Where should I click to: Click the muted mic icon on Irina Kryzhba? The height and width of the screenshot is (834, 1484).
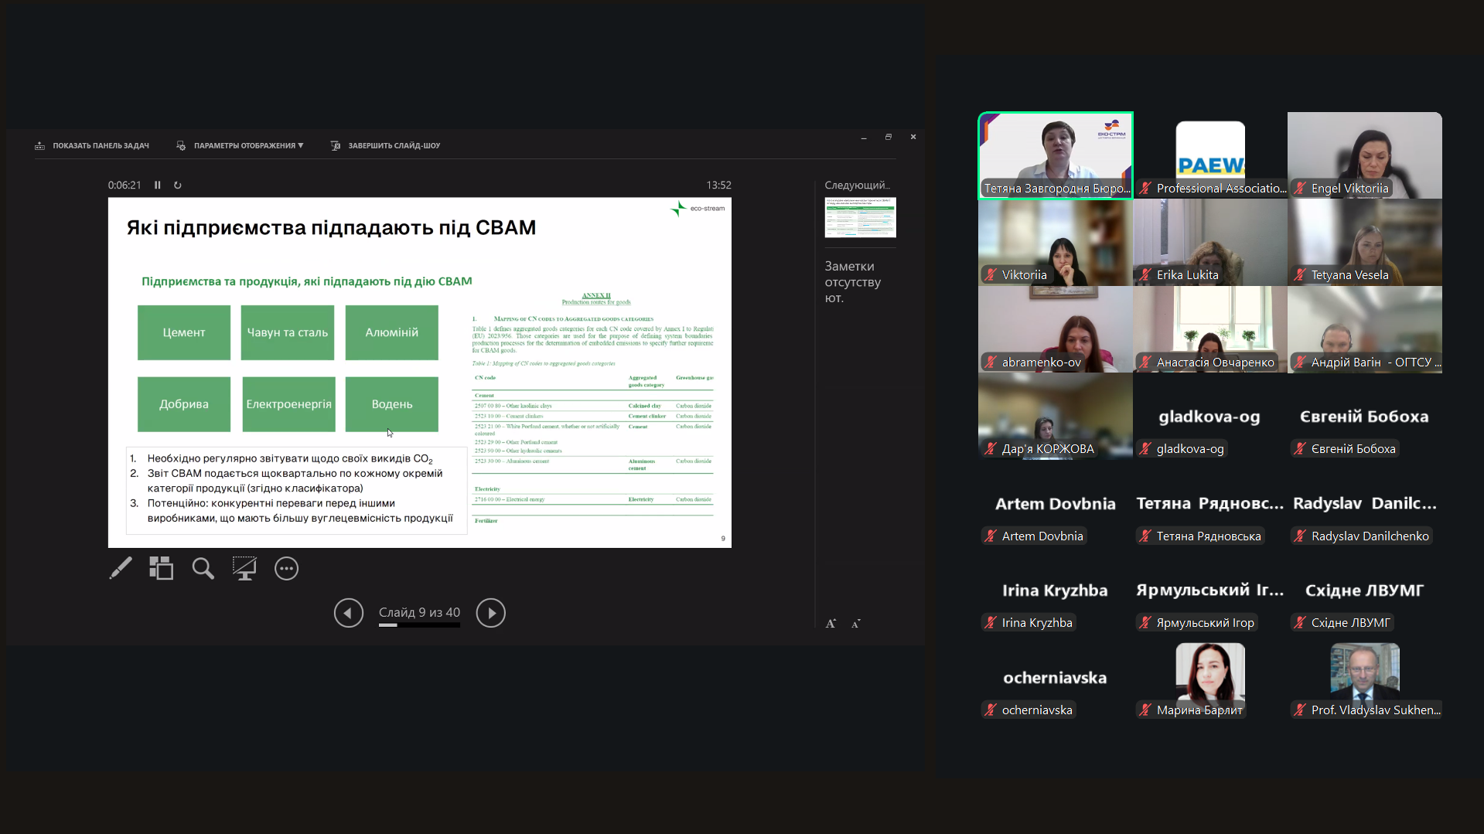click(x=991, y=622)
